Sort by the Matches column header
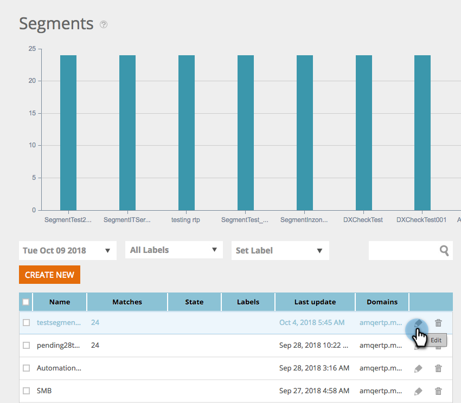This screenshot has width=461, height=403. click(x=127, y=302)
